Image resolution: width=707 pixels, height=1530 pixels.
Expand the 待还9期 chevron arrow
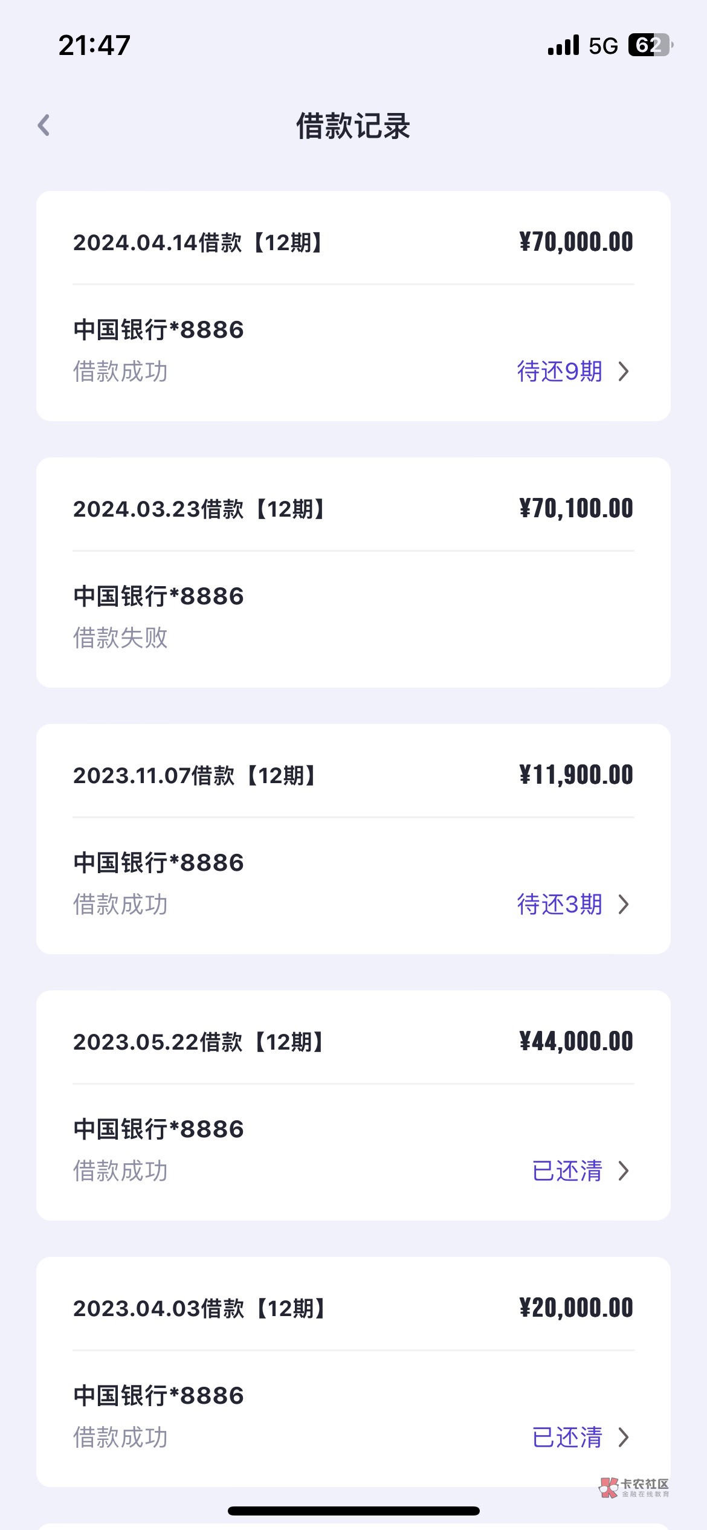click(624, 371)
